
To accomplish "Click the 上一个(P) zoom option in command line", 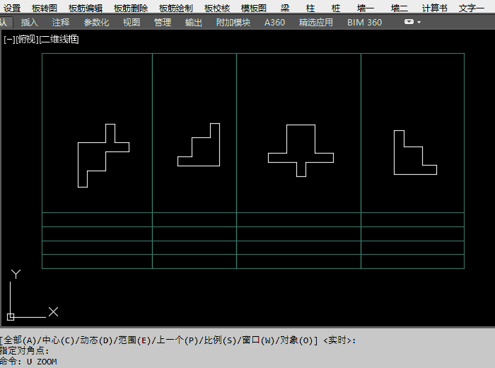I will click(177, 340).
